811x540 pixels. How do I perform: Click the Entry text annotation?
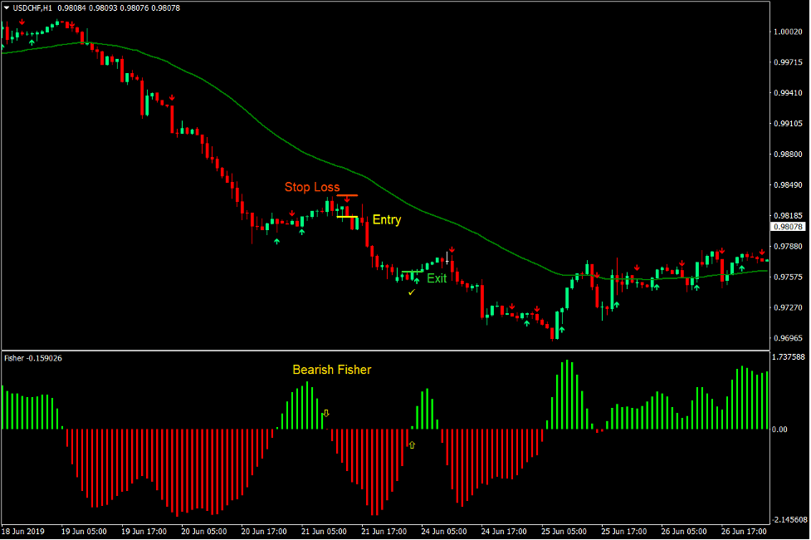point(387,219)
